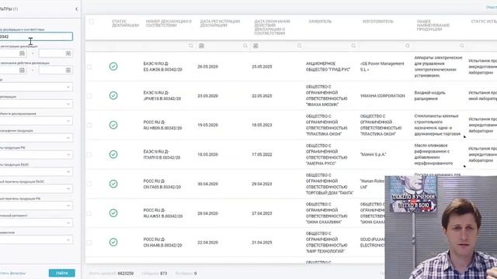This screenshot has height=279, width=497.
Task: Tick checkbox for row CN.ГА05.В.00342/20
Action: pyautogui.click(x=89, y=184)
